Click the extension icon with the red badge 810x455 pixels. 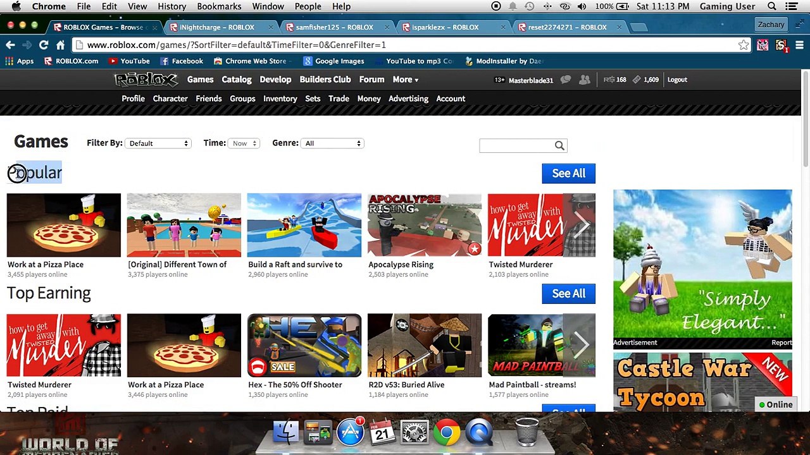[782, 45]
